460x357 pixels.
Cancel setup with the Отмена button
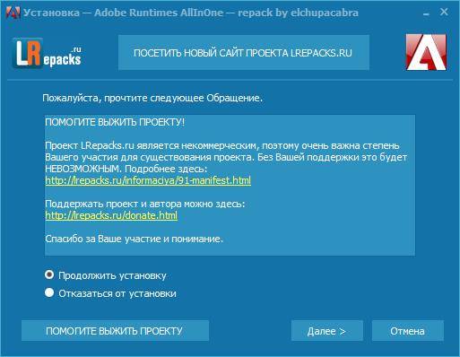pos(408,331)
